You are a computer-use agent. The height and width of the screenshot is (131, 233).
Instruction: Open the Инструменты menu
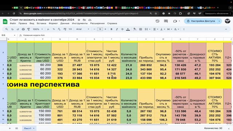pyautogui.click(x=80, y=23)
